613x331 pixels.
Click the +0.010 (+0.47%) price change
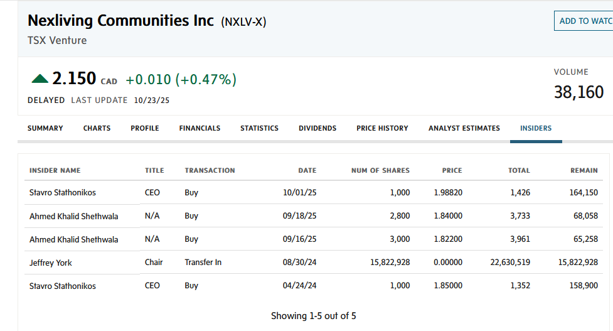pyautogui.click(x=181, y=79)
